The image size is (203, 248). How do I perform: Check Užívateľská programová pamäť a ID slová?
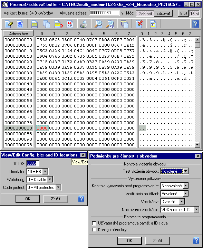pos(94,223)
